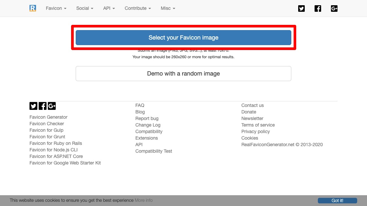Open the API dropdown in navbar
The height and width of the screenshot is (206, 367).
[109, 8]
